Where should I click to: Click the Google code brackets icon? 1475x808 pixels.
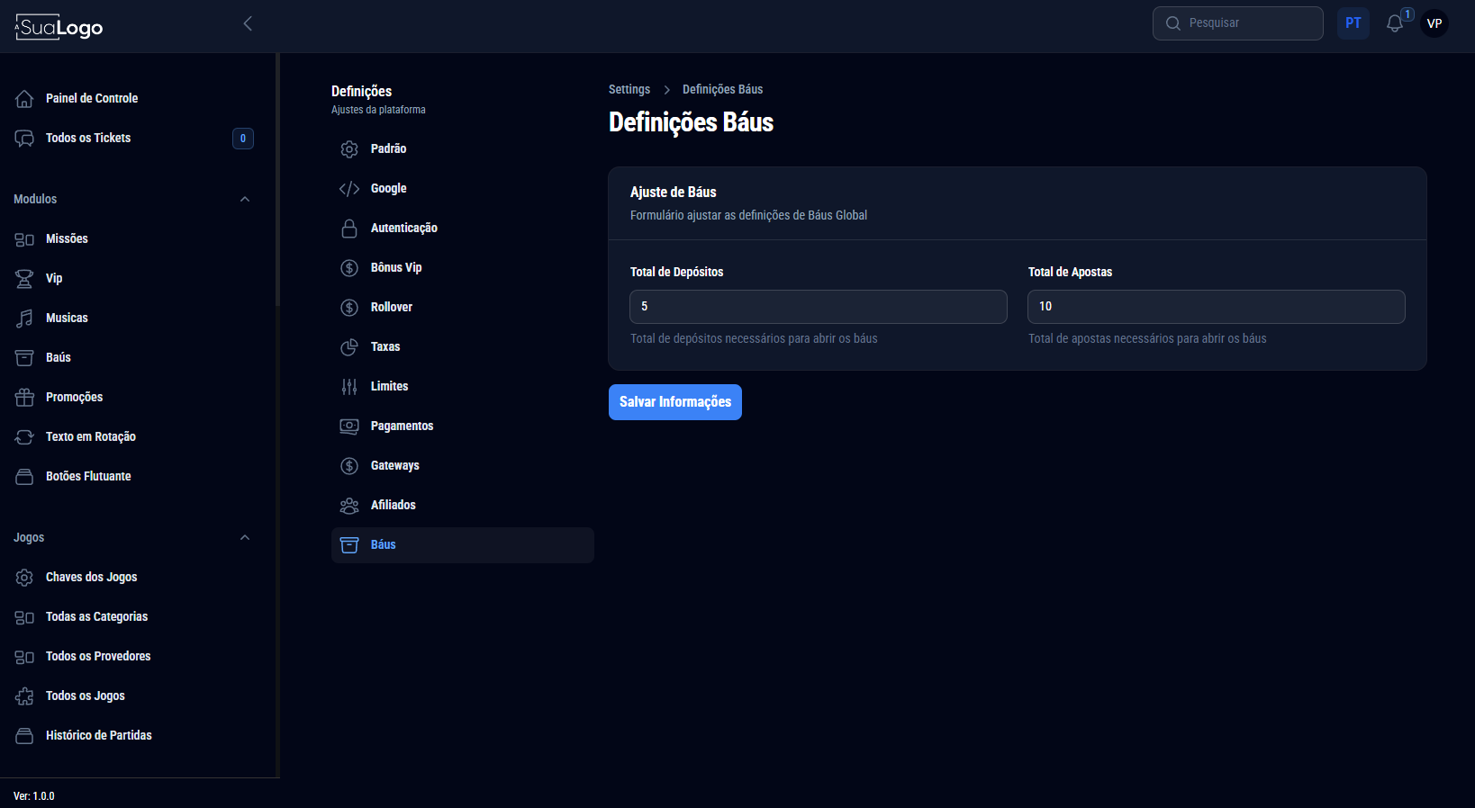[x=349, y=189]
